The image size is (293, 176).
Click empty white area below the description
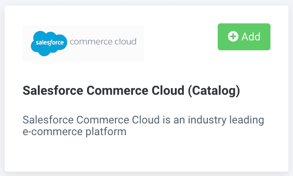click(146, 154)
